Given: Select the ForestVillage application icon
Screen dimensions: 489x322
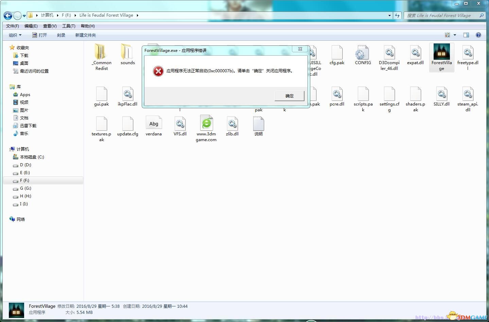Looking at the screenshot, I should [x=441, y=52].
